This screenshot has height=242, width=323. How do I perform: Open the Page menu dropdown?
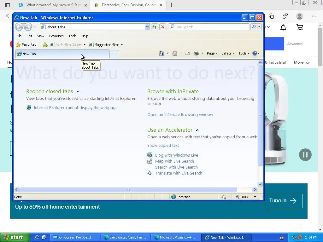coord(212,53)
